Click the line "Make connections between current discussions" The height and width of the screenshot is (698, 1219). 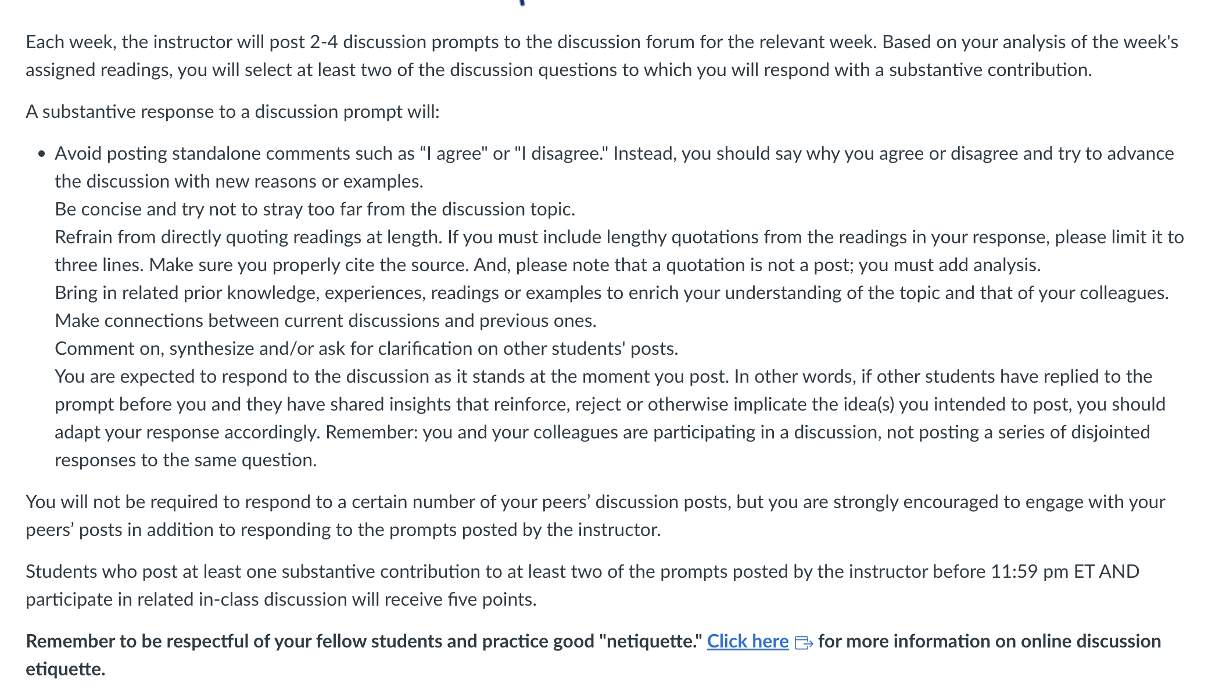[x=325, y=321]
